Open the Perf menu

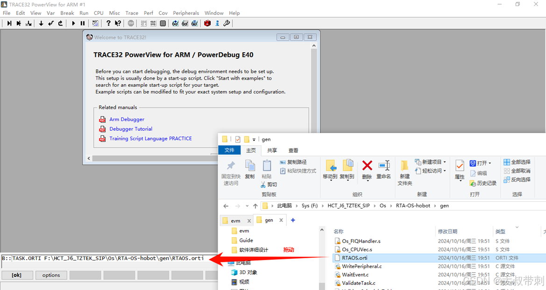point(149,13)
